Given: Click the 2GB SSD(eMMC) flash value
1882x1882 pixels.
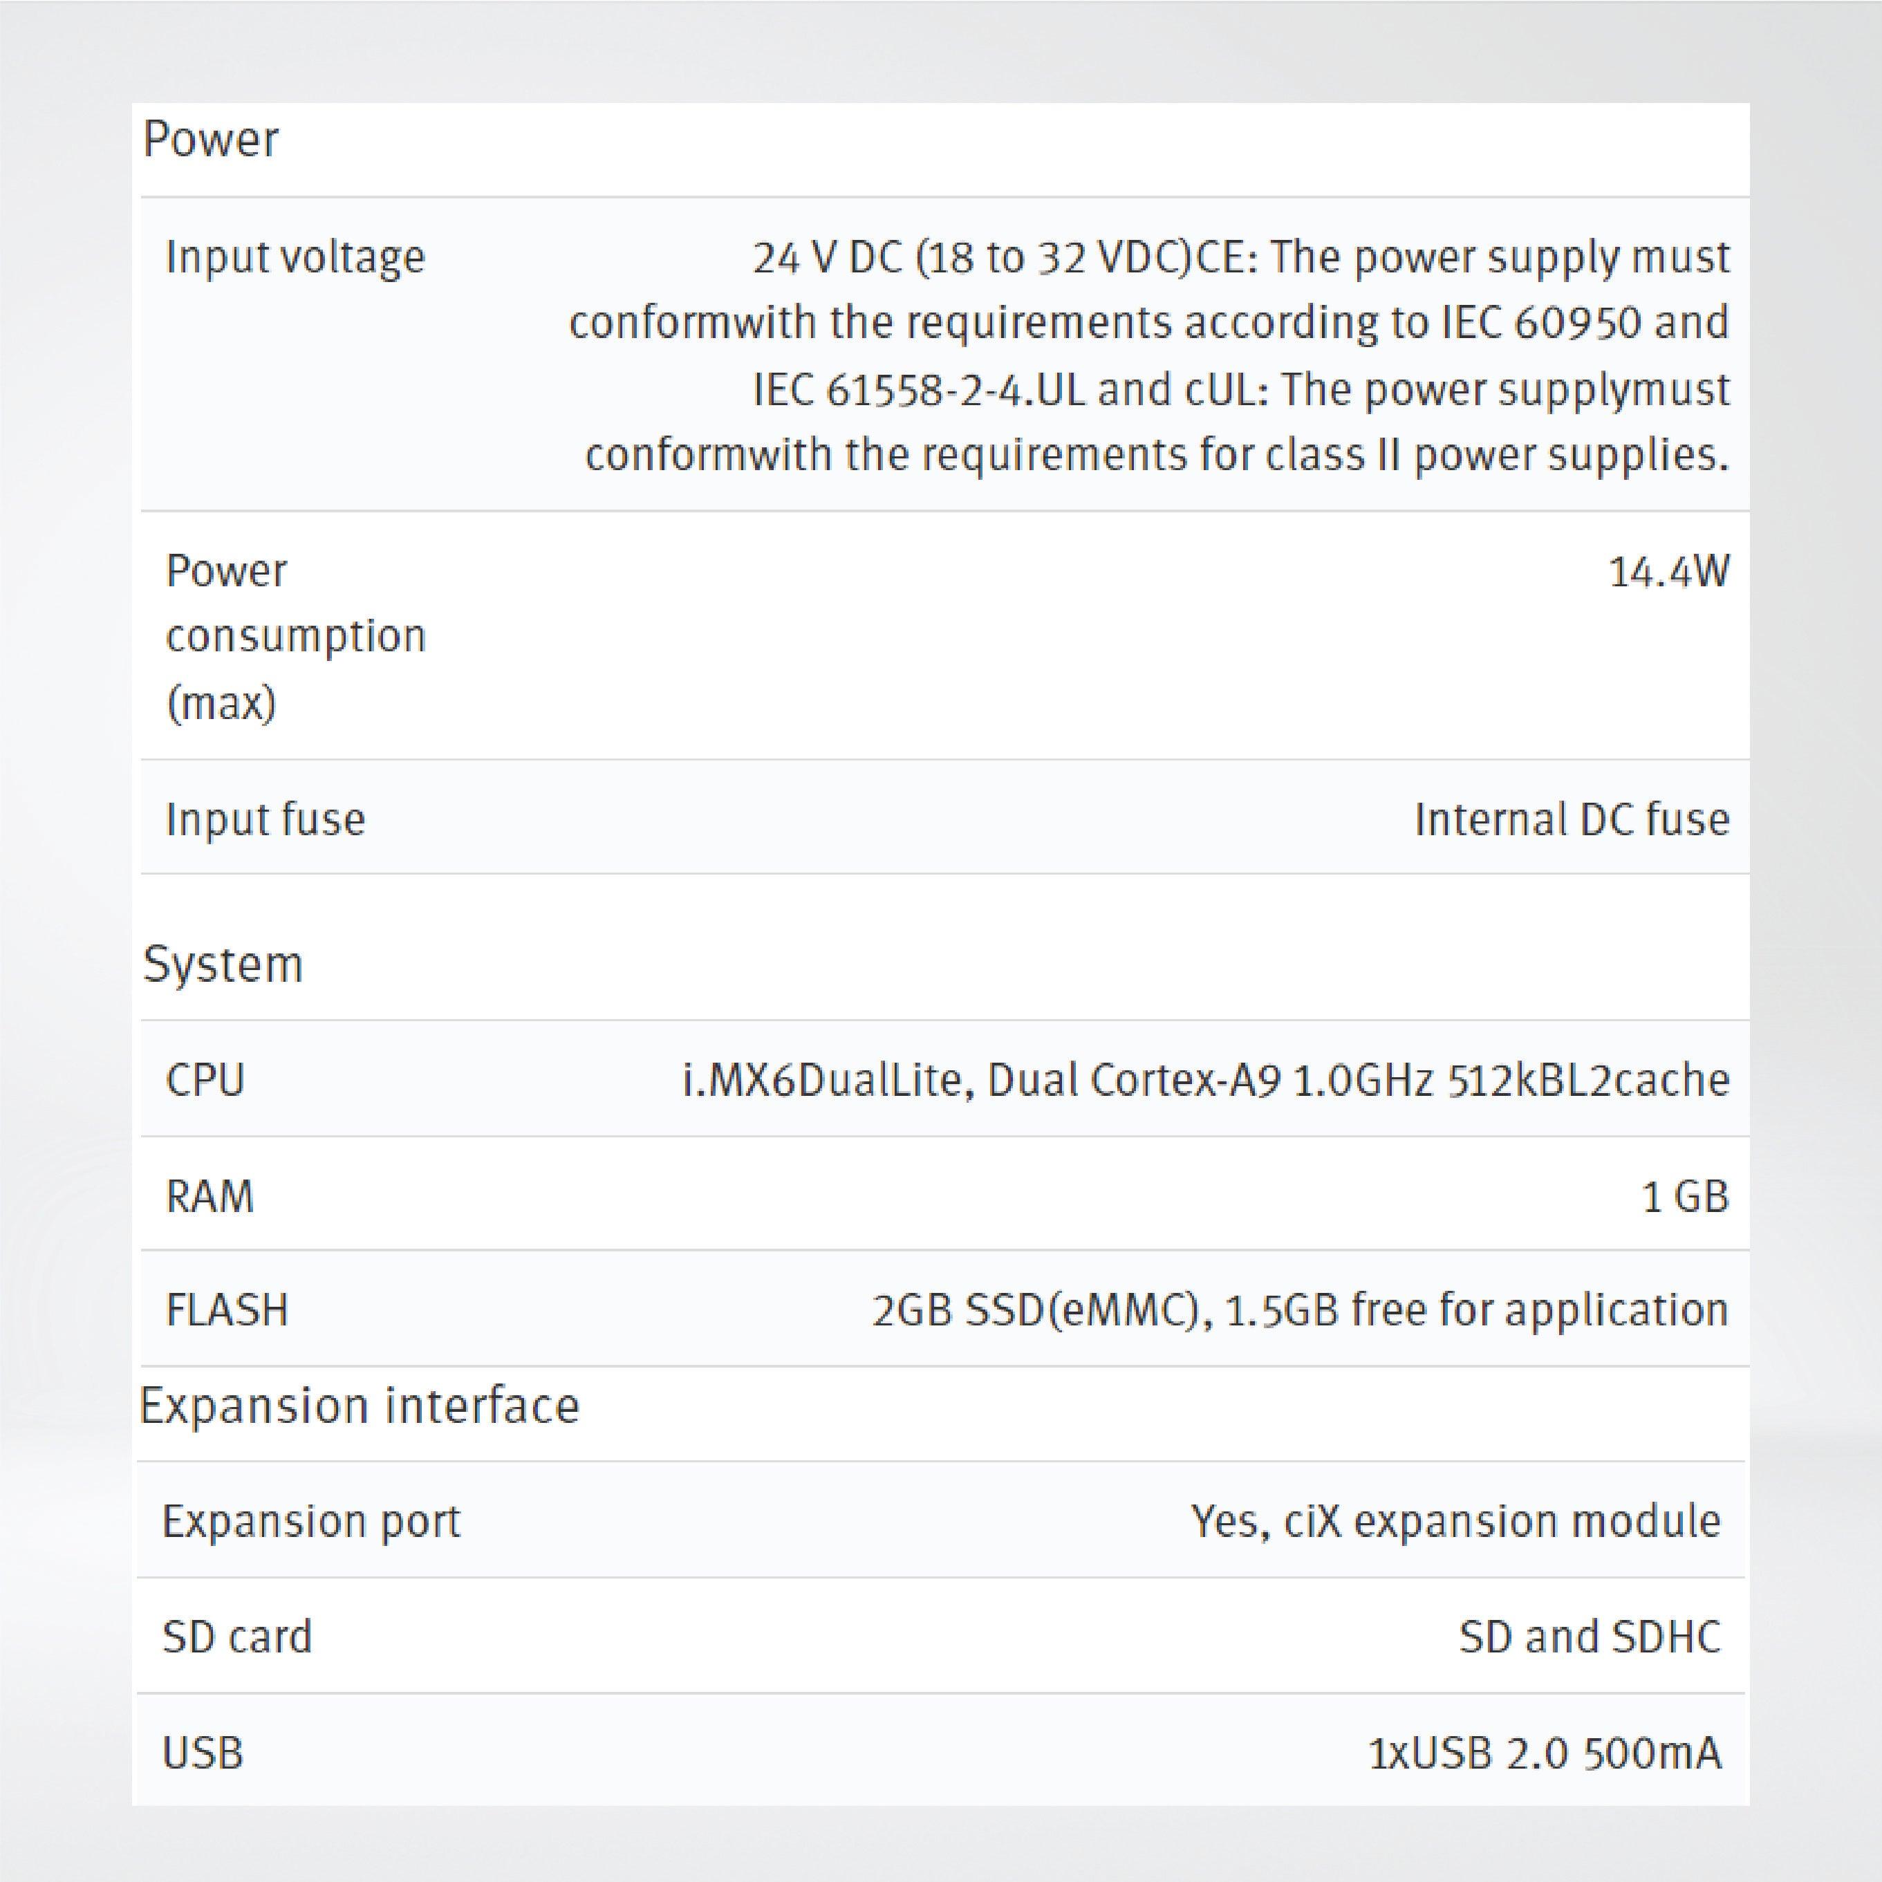Looking at the screenshot, I should (x=1299, y=1310).
